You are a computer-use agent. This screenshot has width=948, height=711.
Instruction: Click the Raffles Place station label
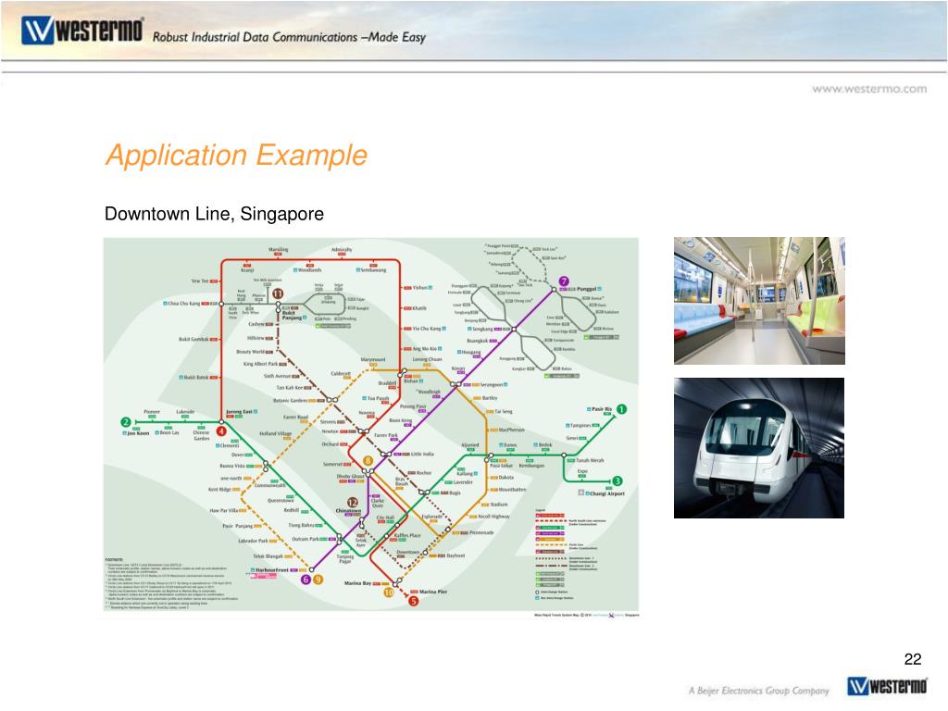coord(407,536)
